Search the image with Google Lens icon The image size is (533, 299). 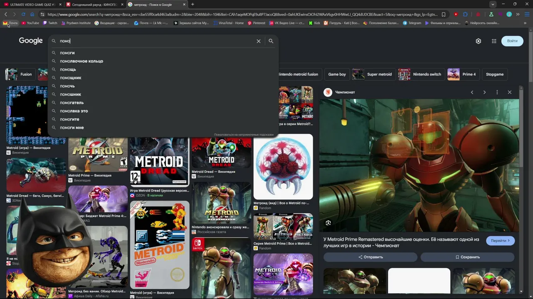point(328,223)
